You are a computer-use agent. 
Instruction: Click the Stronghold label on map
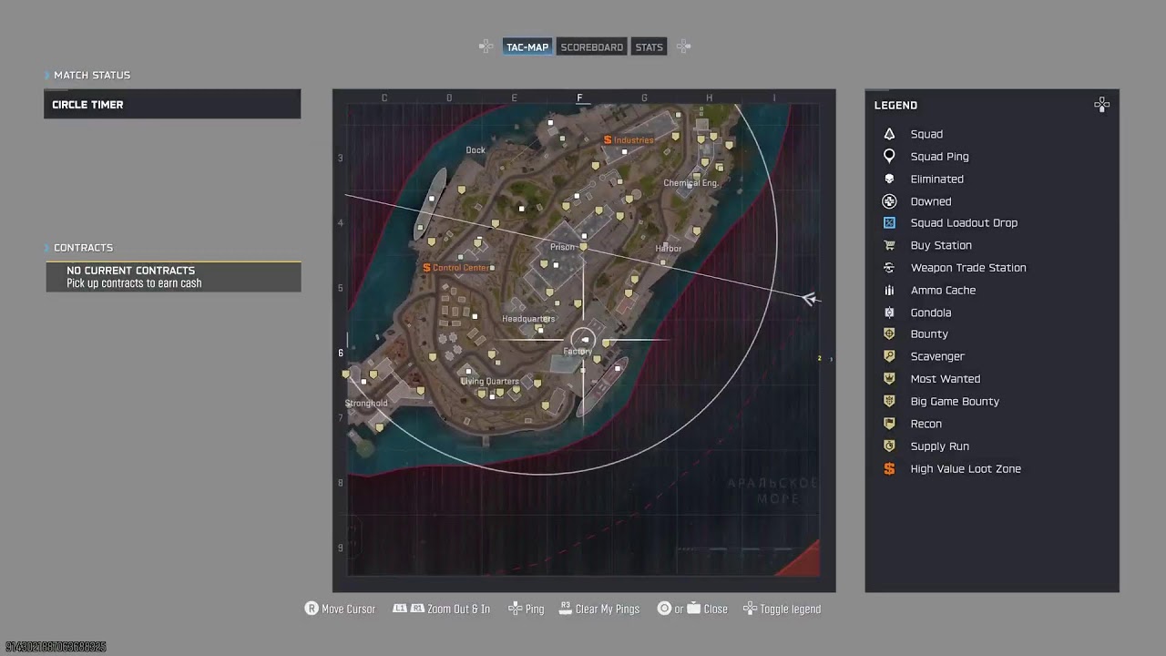[366, 403]
